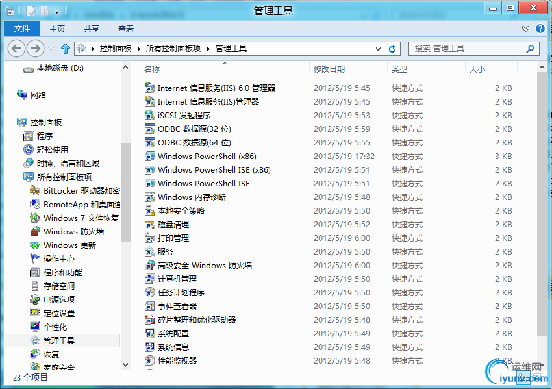Viewport: 552px width, 389px height.
Task: Select the 性能监视器 shortcut
Action: click(171, 360)
